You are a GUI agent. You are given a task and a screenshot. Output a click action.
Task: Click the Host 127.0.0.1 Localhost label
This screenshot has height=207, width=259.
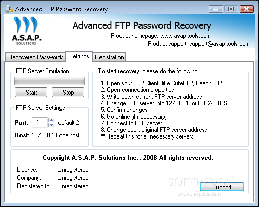[47, 135]
